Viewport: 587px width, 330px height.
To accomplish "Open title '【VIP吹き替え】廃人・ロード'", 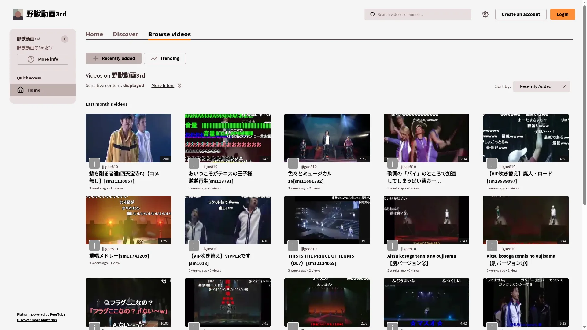I will pyautogui.click(x=519, y=177).
